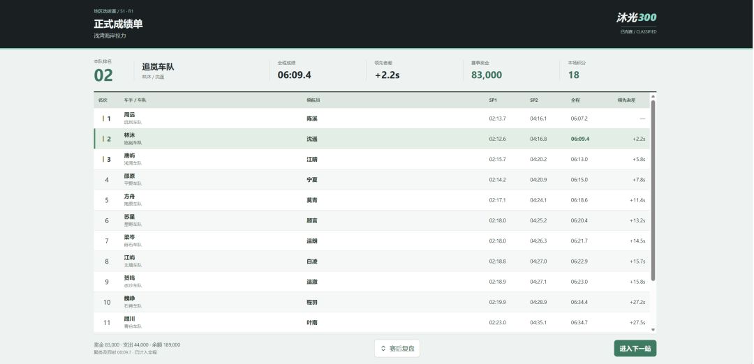Click gap value +27.5s for 顾川
754x364 pixels.
pyautogui.click(x=637, y=323)
